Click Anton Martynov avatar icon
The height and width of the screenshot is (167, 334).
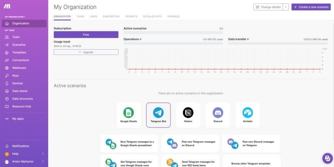tap(7, 162)
